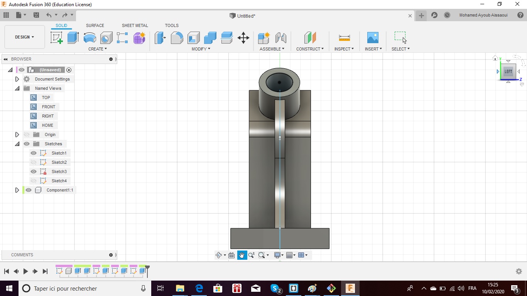Open the DESIGN workspace dropdown
Screen dimensions: 527x296
25,37
